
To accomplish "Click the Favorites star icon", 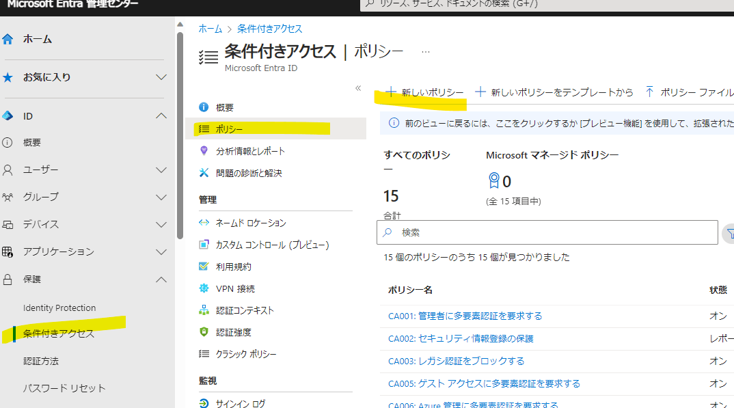I will (x=8, y=77).
